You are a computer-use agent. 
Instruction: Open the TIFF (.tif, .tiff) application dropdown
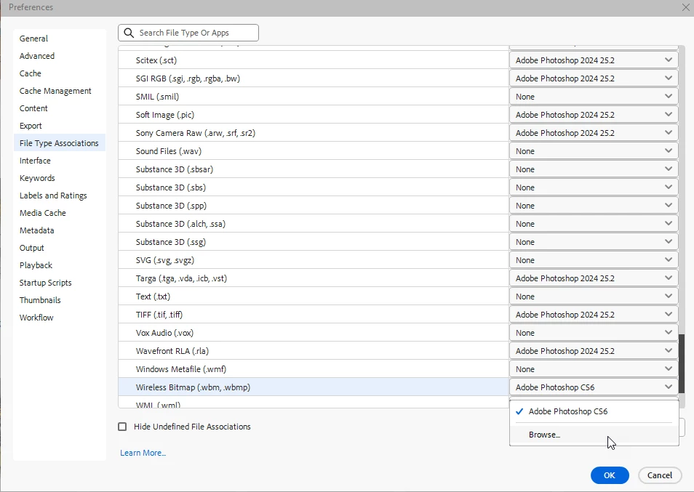click(x=594, y=315)
